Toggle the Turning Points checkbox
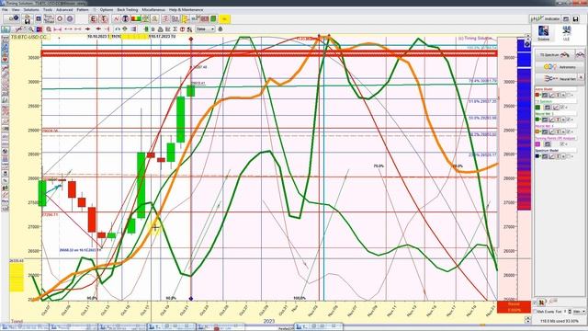The height and width of the screenshot is (331, 588). click(x=561, y=144)
